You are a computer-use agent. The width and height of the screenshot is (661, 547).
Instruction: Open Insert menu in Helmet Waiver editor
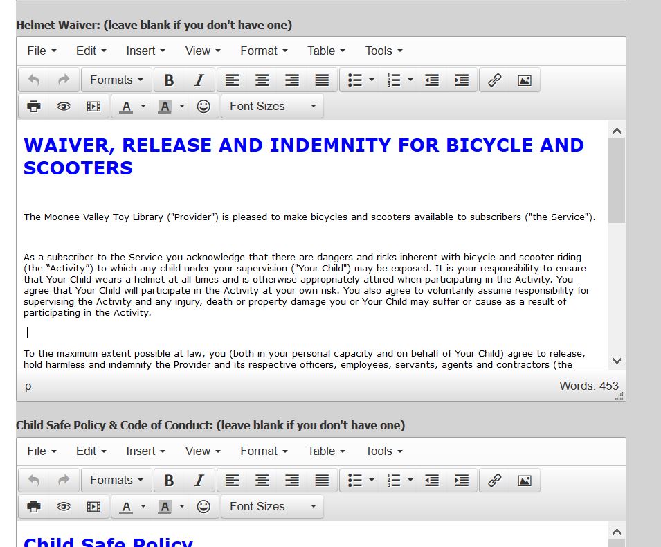click(x=145, y=51)
